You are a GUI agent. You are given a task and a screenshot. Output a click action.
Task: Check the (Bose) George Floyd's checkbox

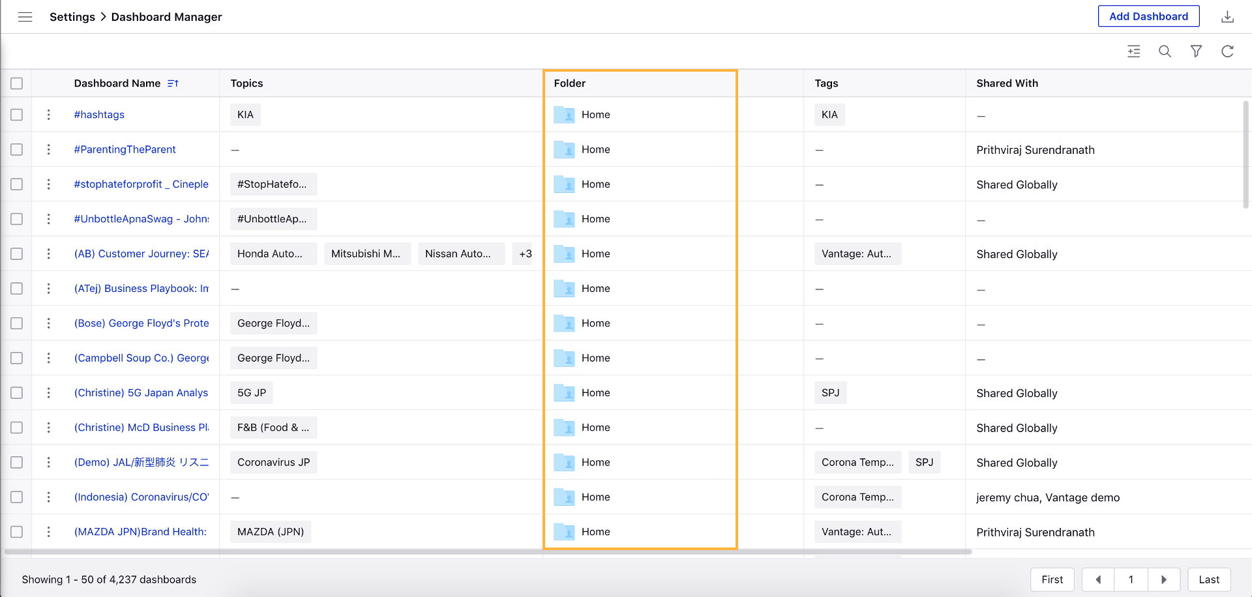(x=17, y=323)
